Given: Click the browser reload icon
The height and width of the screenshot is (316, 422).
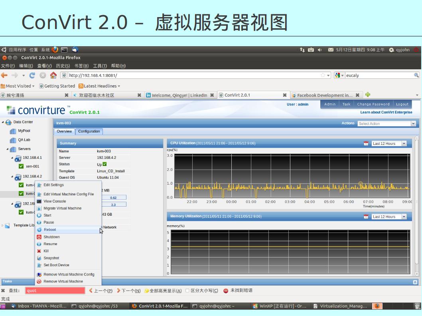Looking at the screenshot, I should 32,75.
